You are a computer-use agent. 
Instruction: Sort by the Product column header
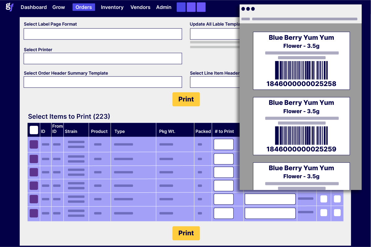pyautogui.click(x=99, y=131)
